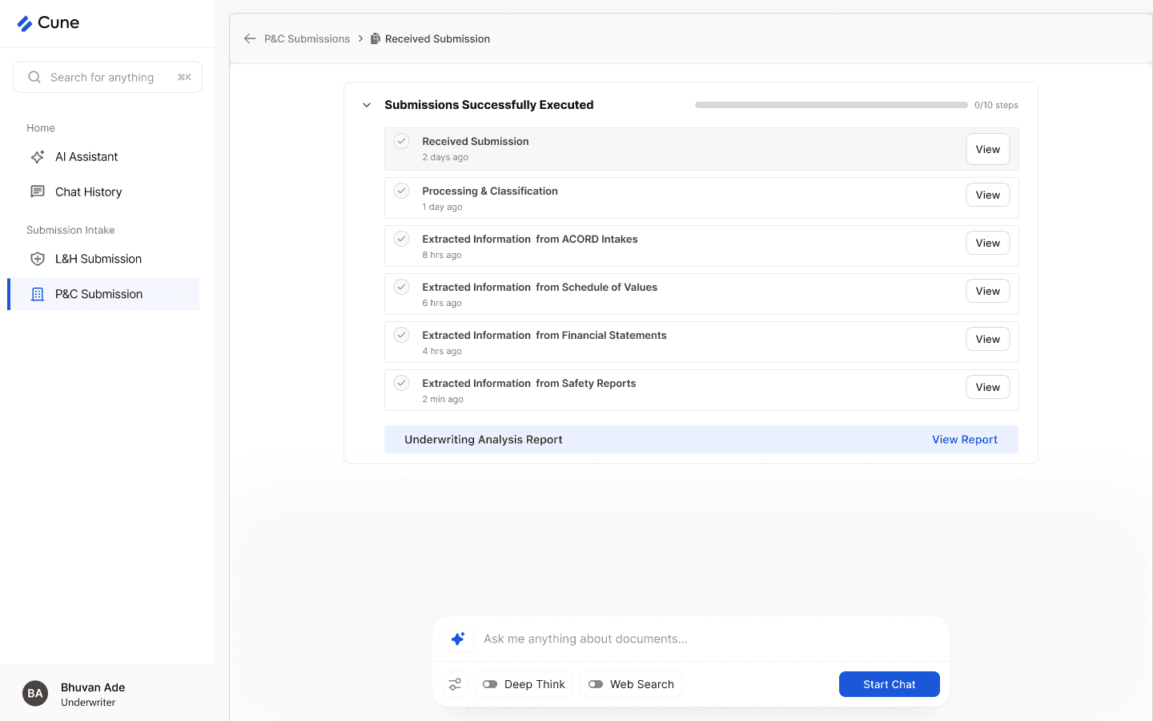Click the Schedule of Values check circle
This screenshot has width=1153, height=721.
point(402,287)
